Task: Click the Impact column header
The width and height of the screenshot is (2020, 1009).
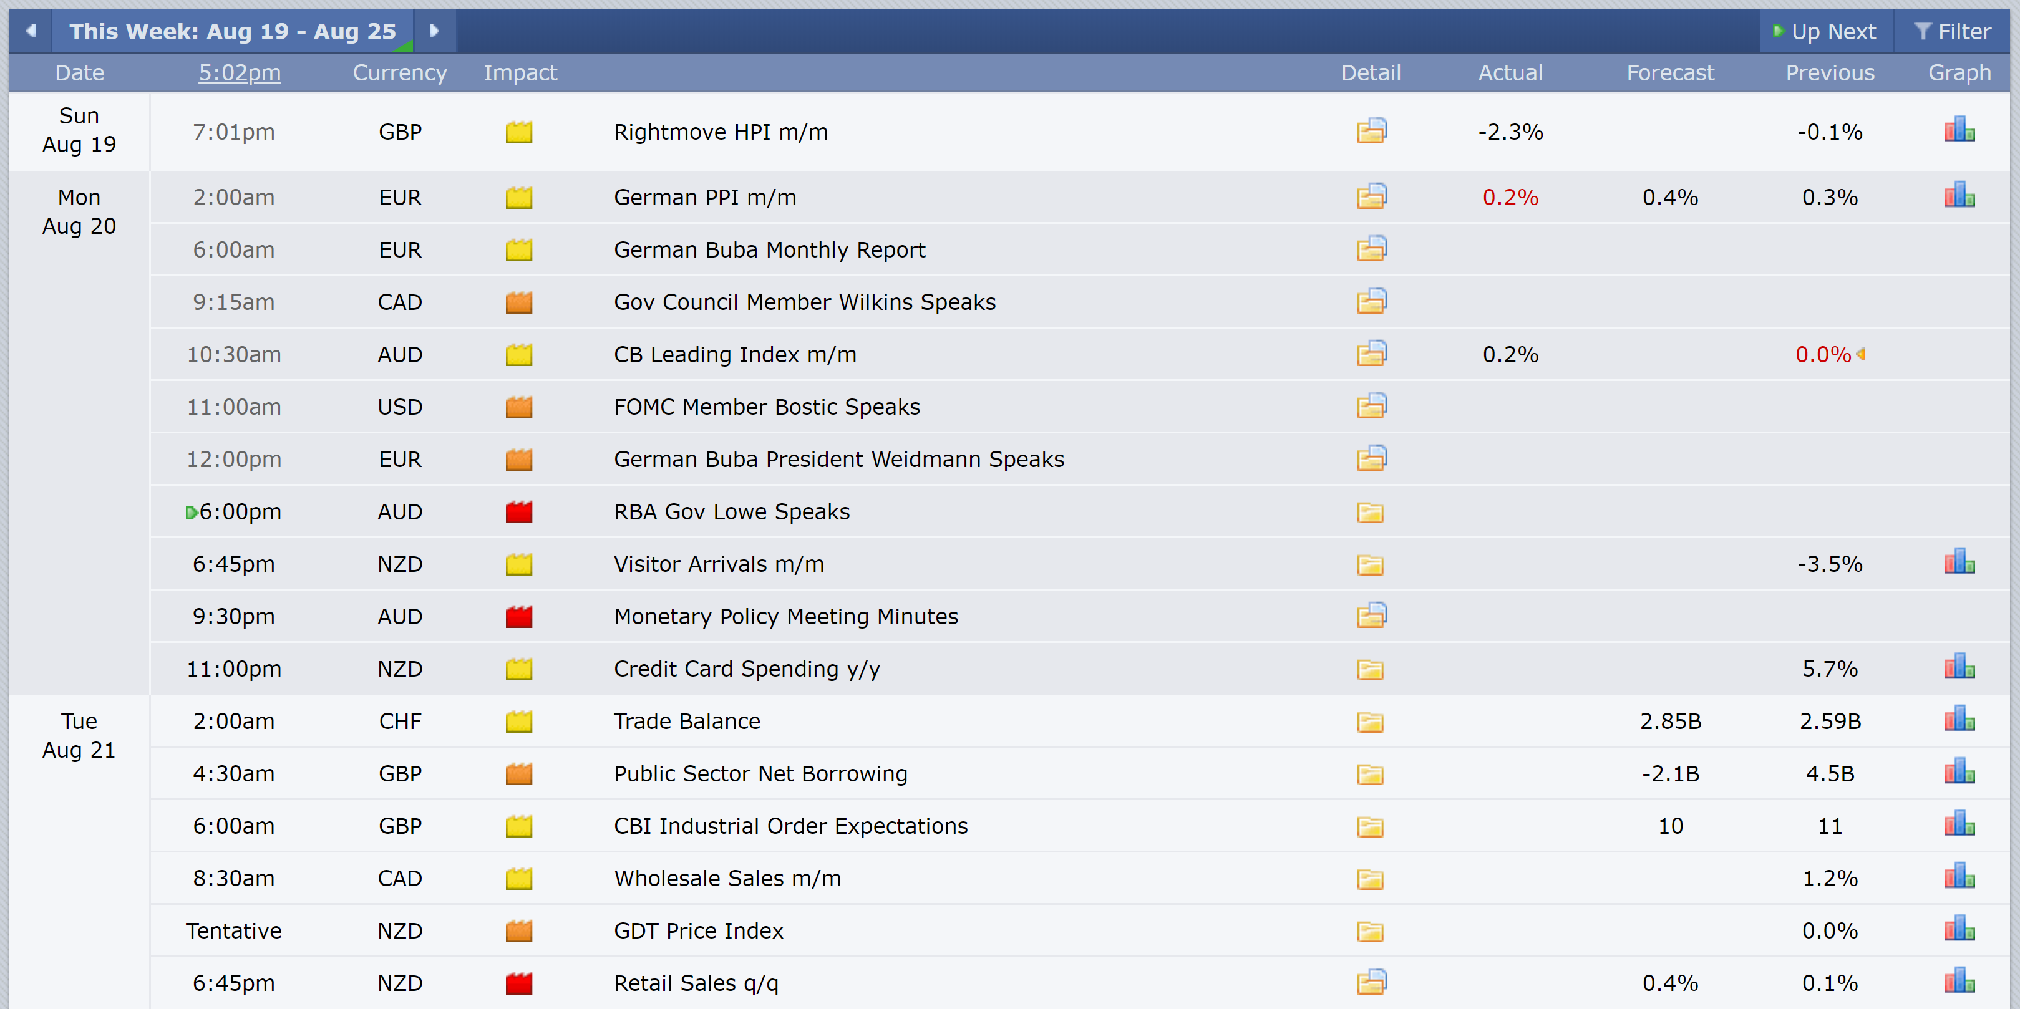Action: tap(520, 73)
